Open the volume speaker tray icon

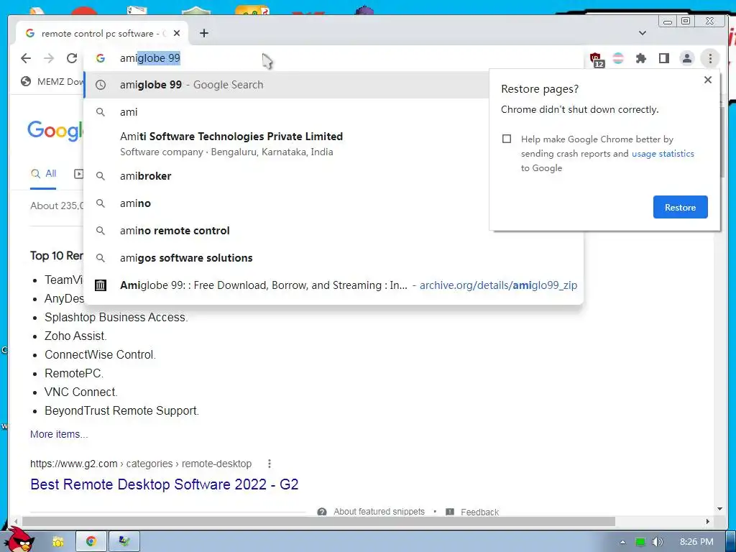(658, 542)
